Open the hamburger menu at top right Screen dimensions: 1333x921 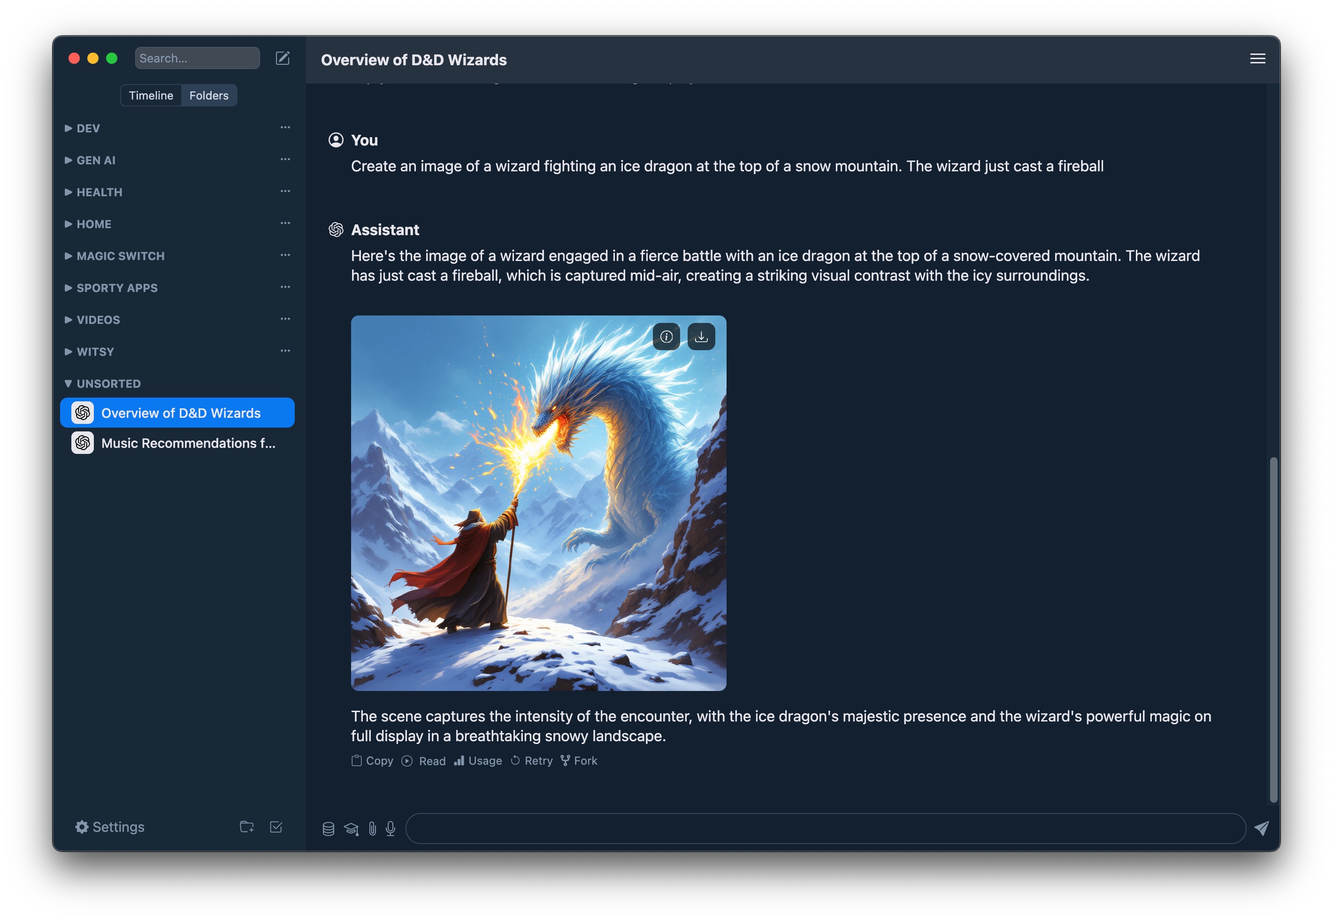click(1257, 59)
